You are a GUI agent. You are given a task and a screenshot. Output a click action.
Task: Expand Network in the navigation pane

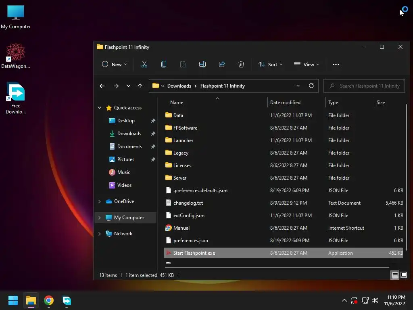[100, 234]
